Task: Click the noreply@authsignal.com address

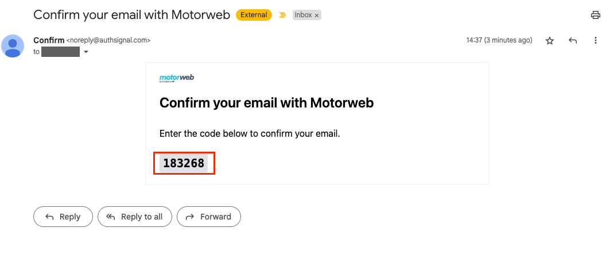Action: (x=108, y=41)
